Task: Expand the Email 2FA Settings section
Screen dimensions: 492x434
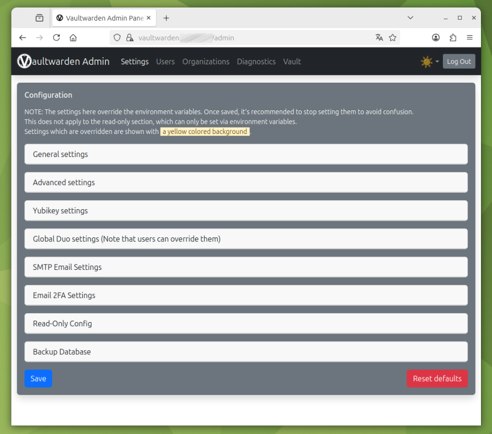Action: click(246, 296)
